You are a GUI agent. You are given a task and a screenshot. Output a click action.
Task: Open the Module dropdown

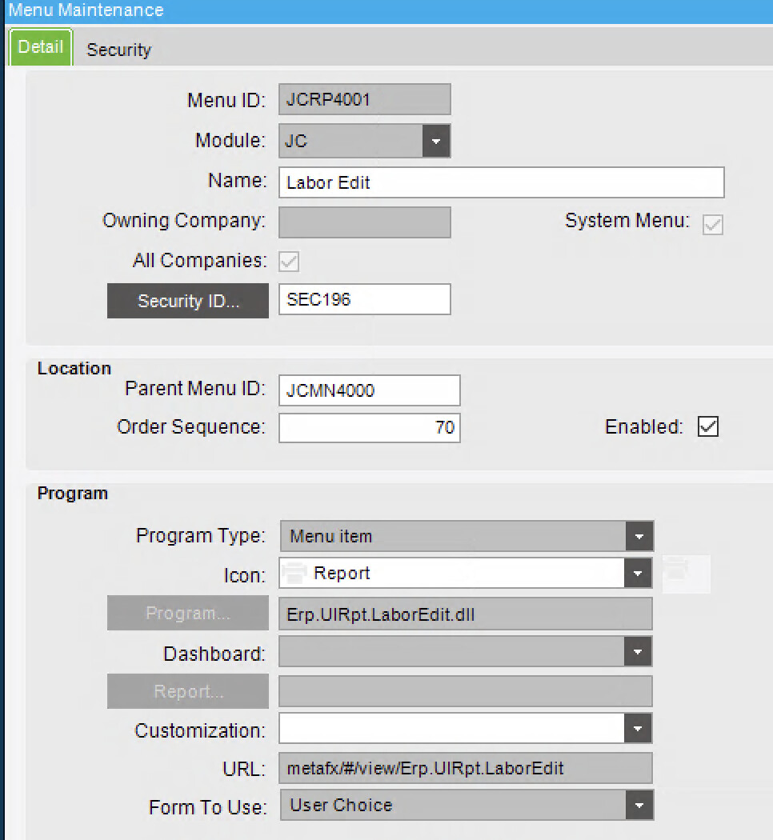(436, 142)
